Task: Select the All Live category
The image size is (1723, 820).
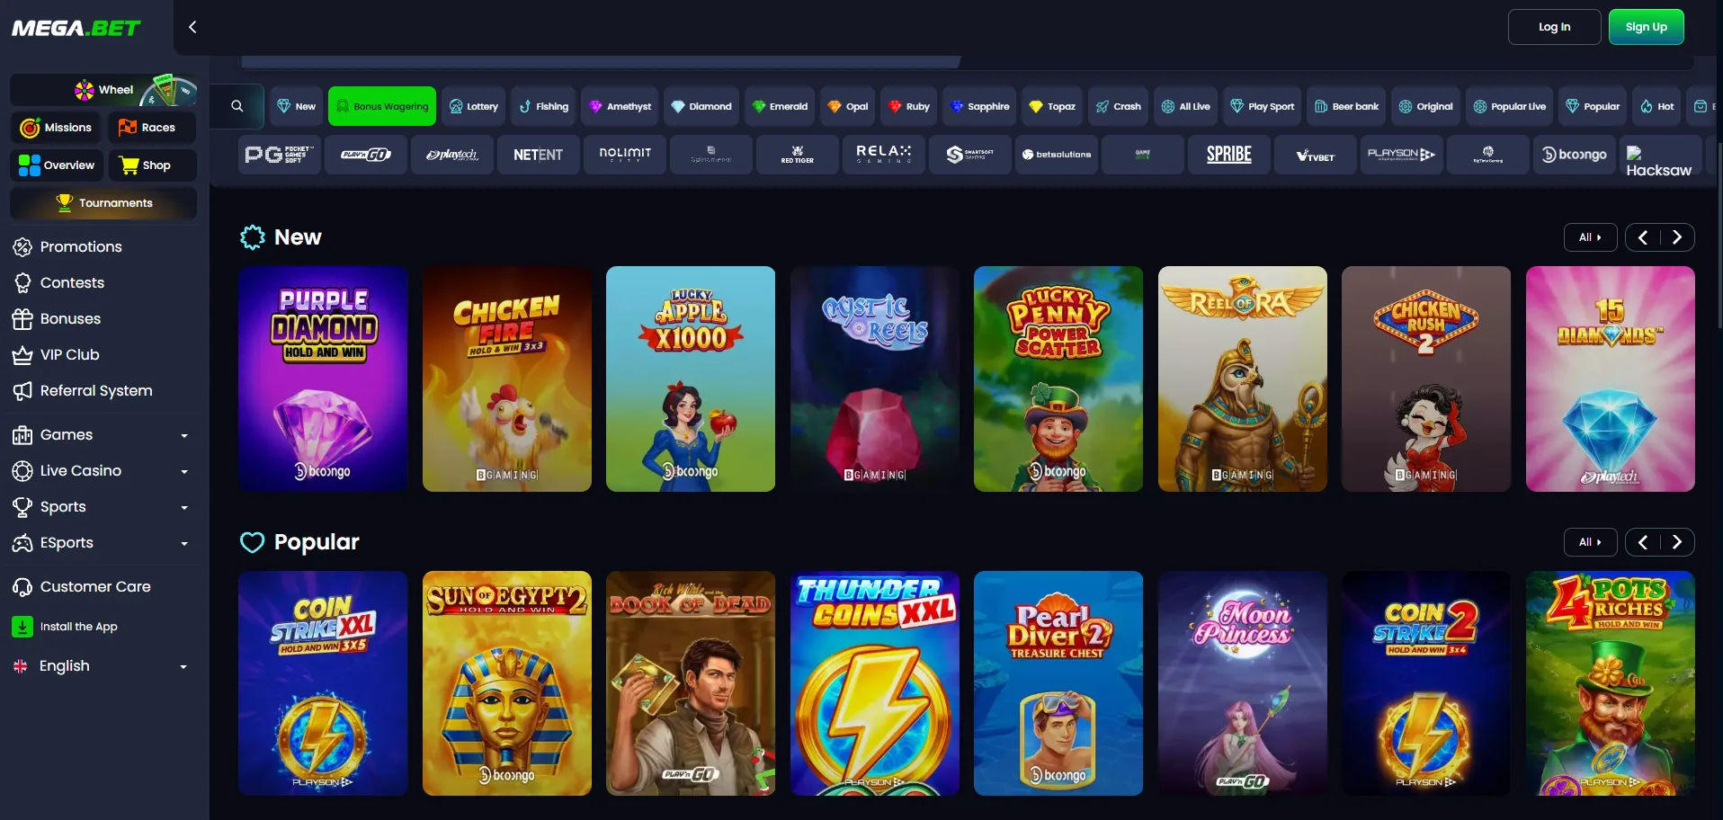Action: click(x=1185, y=106)
